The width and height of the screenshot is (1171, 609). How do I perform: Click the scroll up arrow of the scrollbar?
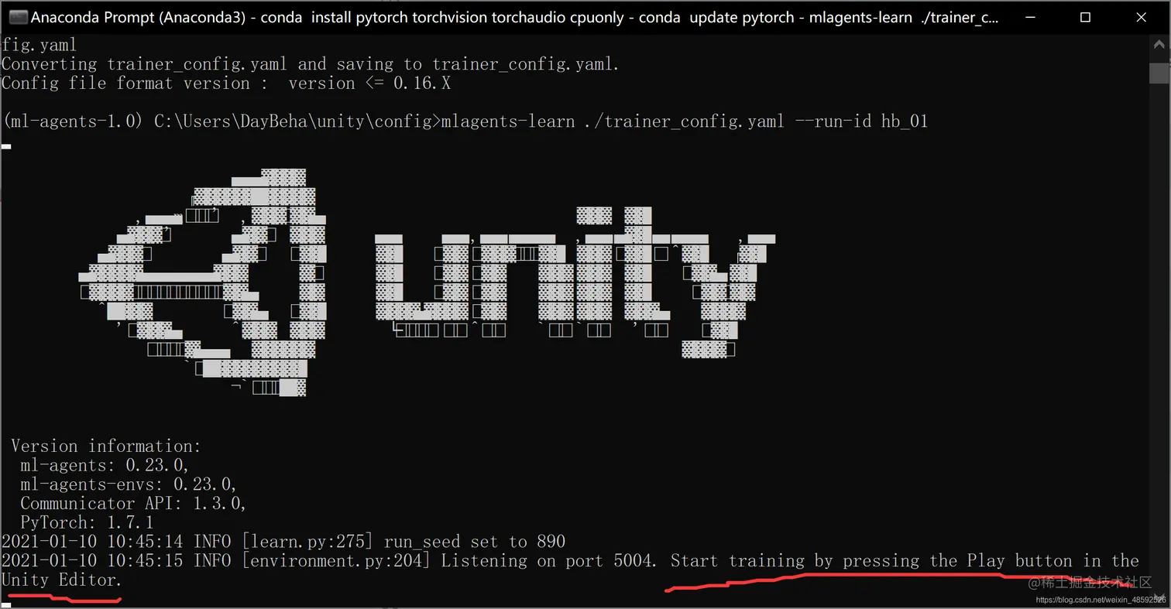click(1159, 45)
